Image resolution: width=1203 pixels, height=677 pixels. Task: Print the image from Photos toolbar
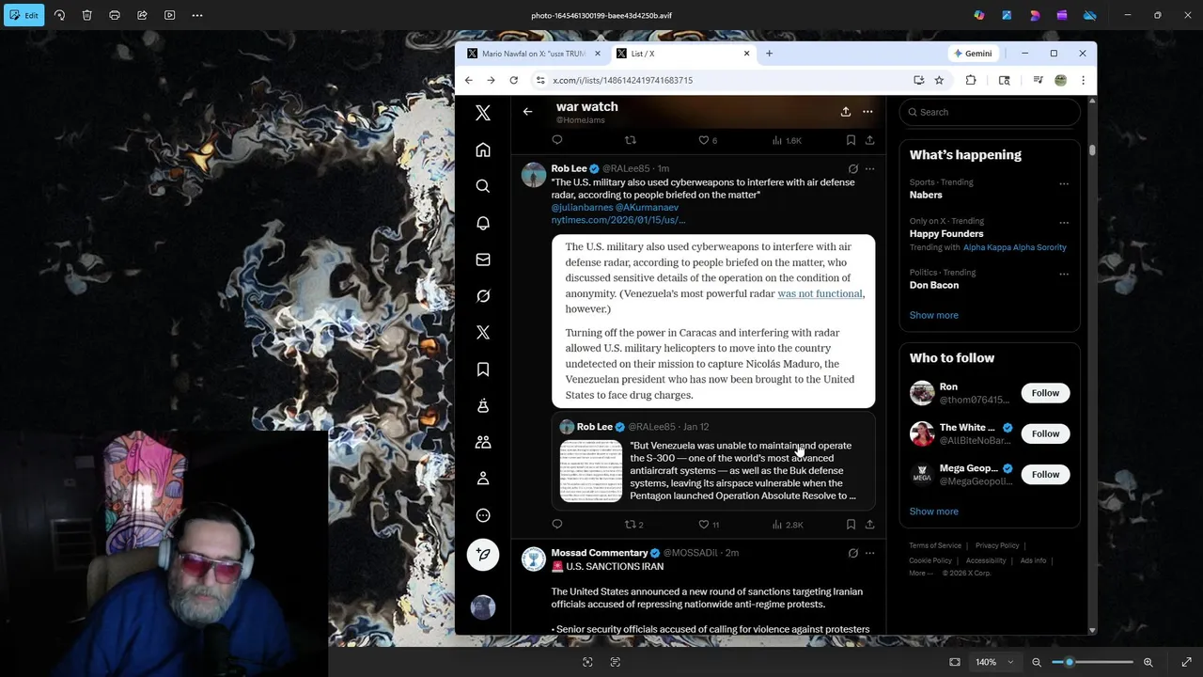[115, 15]
